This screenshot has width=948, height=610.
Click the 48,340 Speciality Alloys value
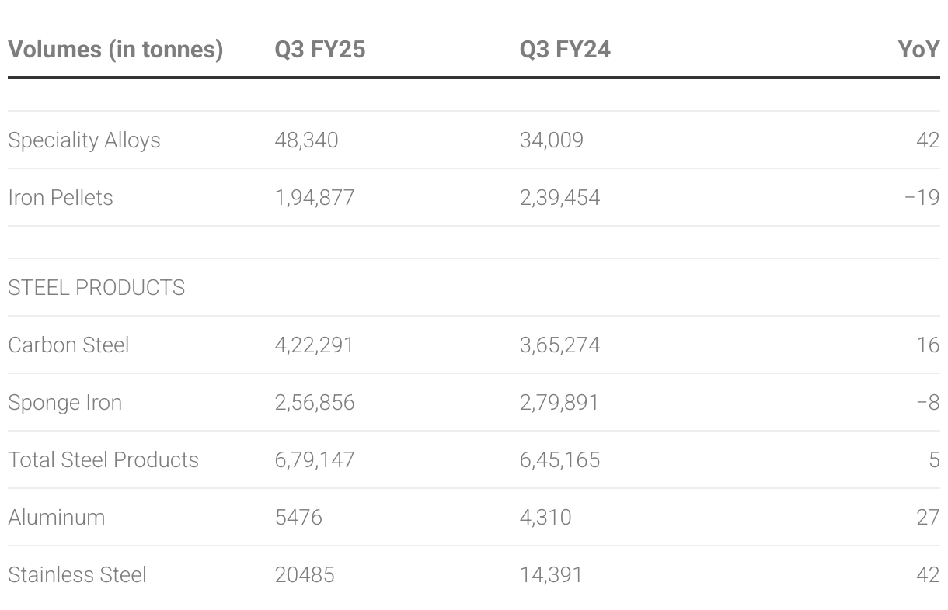pyautogui.click(x=306, y=140)
